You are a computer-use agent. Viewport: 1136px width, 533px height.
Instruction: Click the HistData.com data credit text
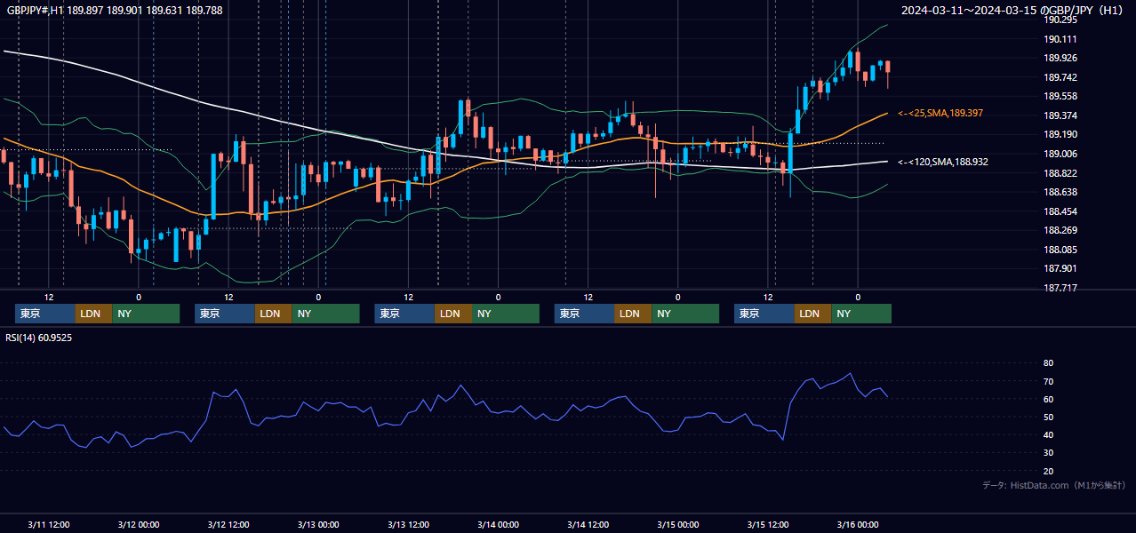[1053, 485]
